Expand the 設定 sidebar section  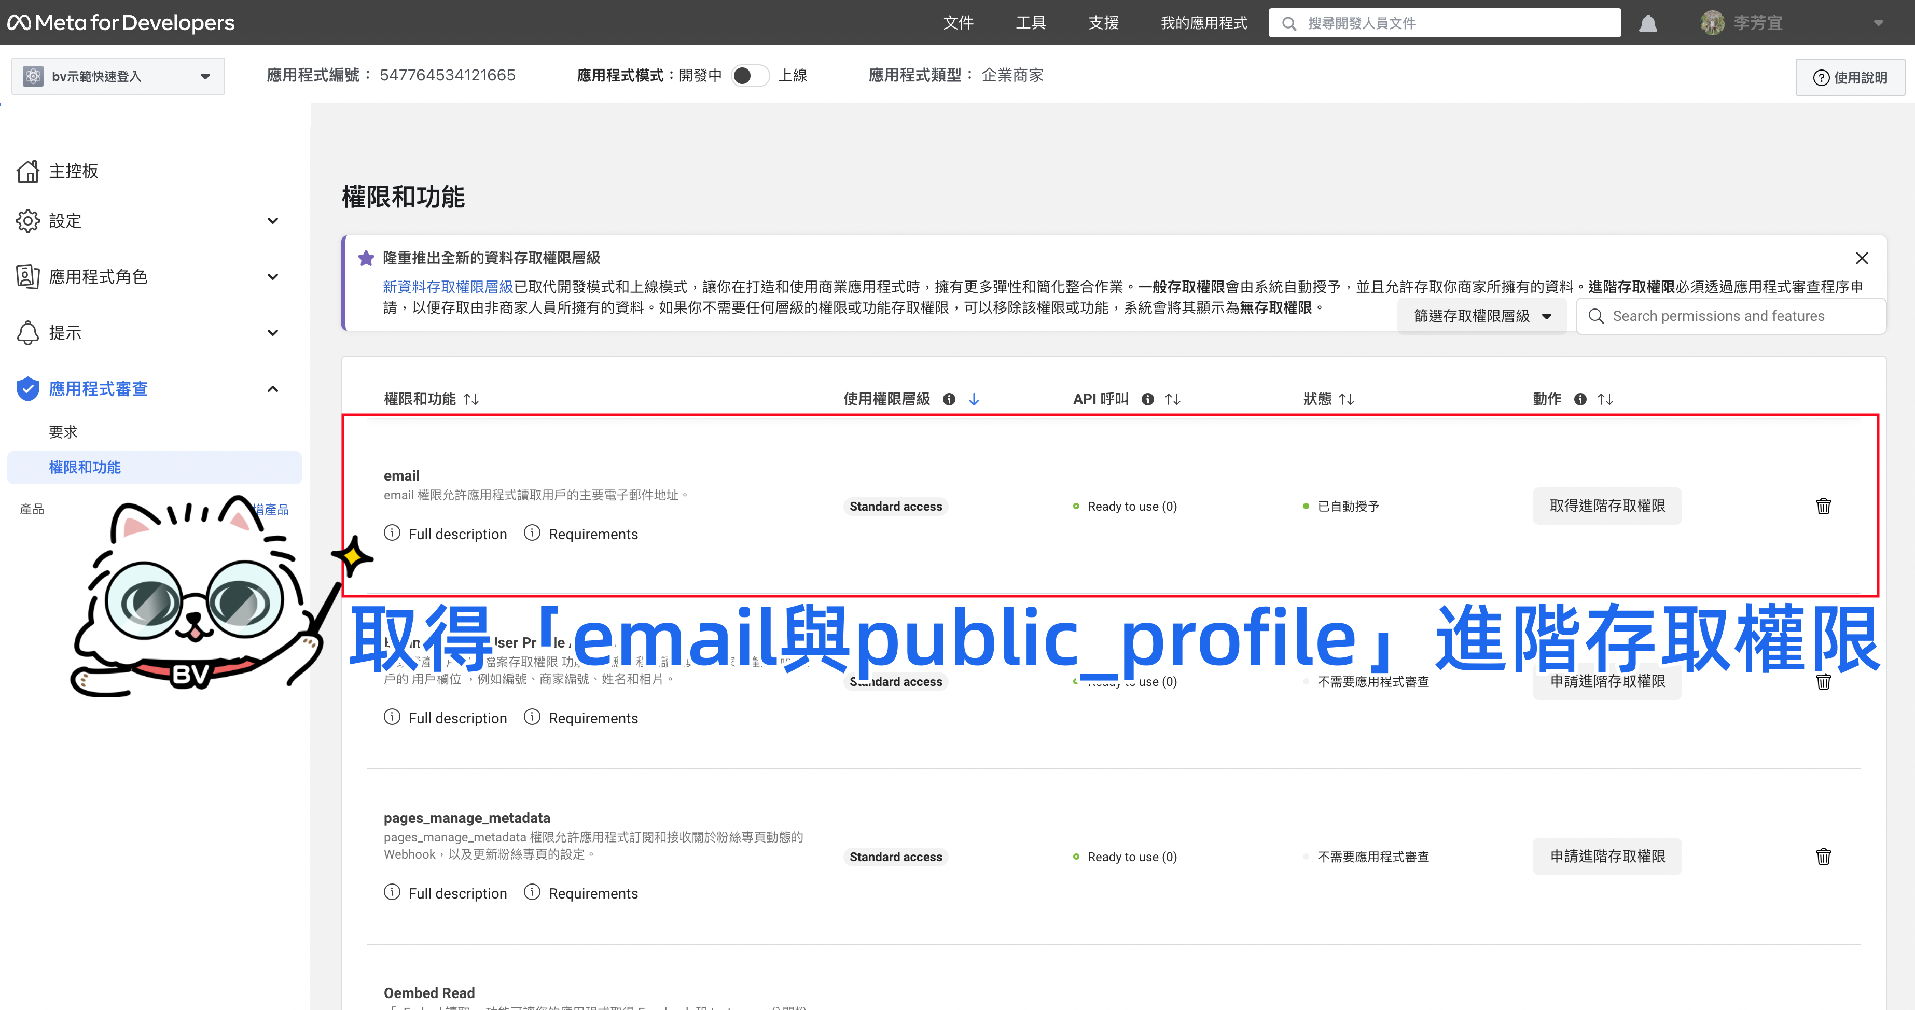point(273,221)
